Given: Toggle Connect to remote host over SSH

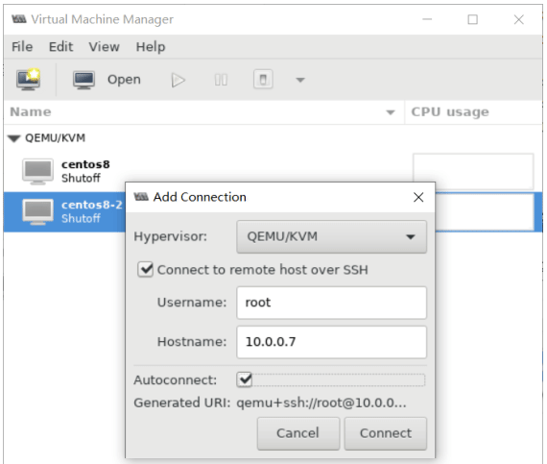Looking at the screenshot, I should (x=145, y=270).
